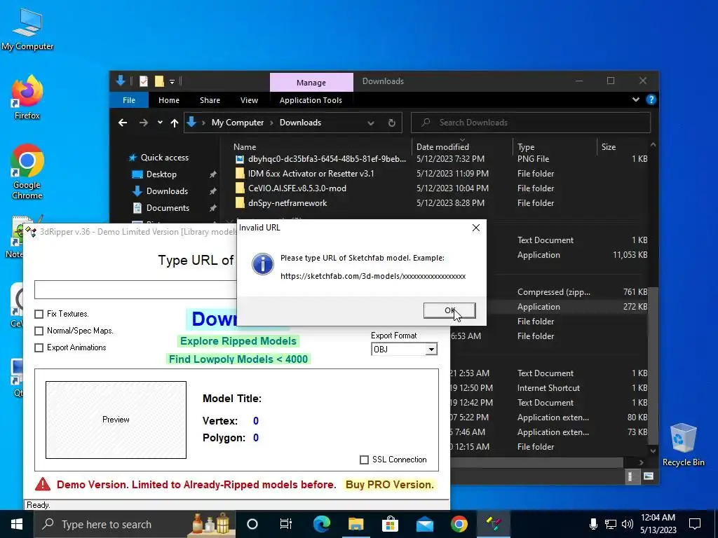
Task: Enable the Export Animations checkbox
Action: (x=39, y=347)
